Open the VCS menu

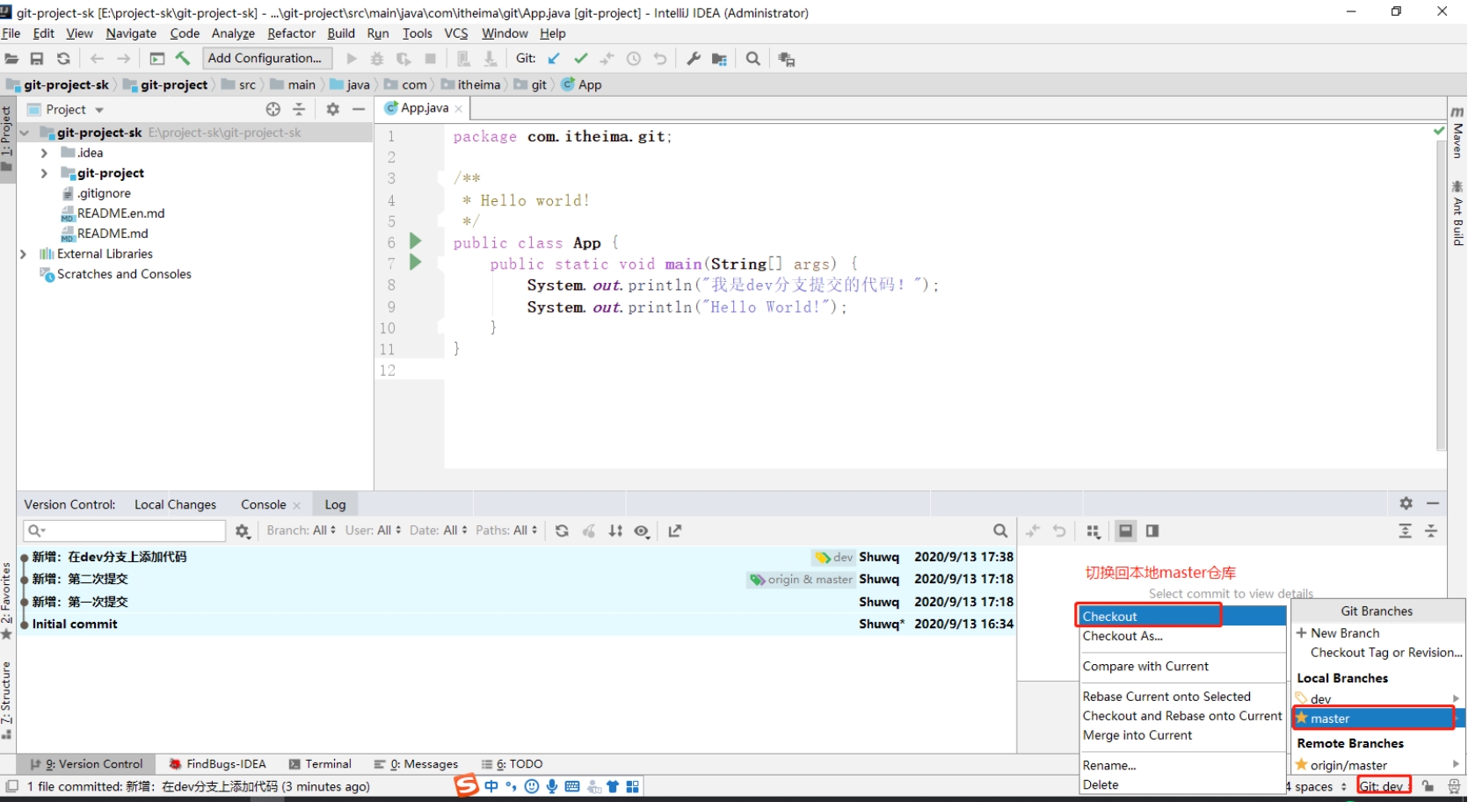point(455,33)
